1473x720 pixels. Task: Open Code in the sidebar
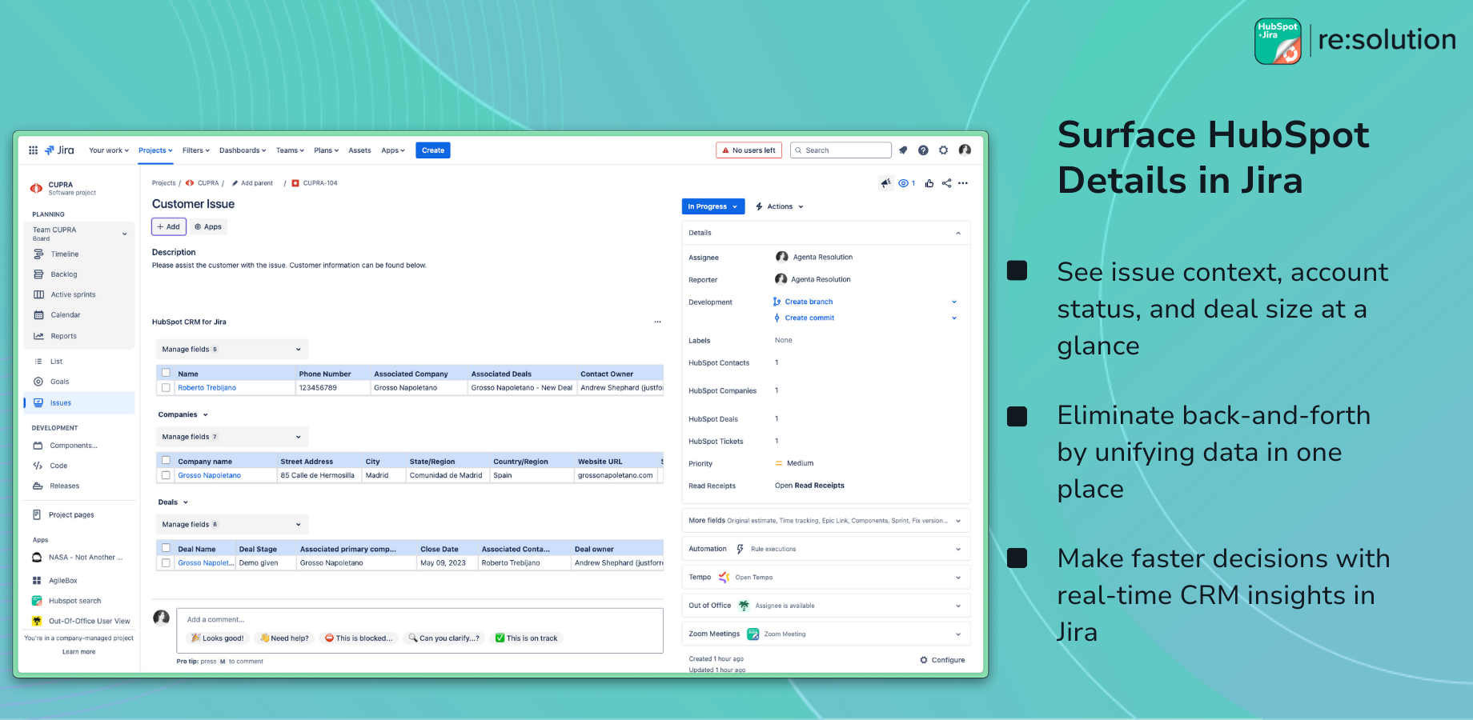pyautogui.click(x=58, y=466)
